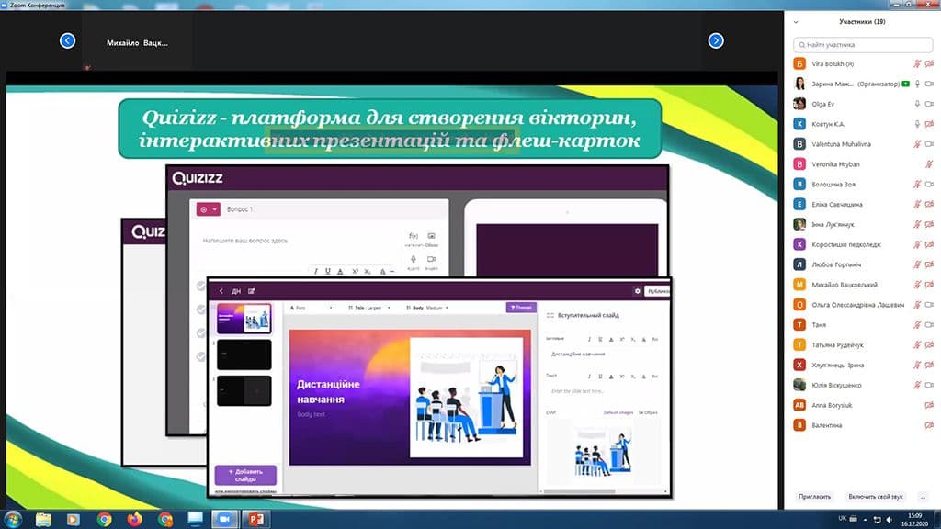Click Valentuna Muhalivna's camera icon
This screenshot has width=941, height=529.
[x=929, y=144]
